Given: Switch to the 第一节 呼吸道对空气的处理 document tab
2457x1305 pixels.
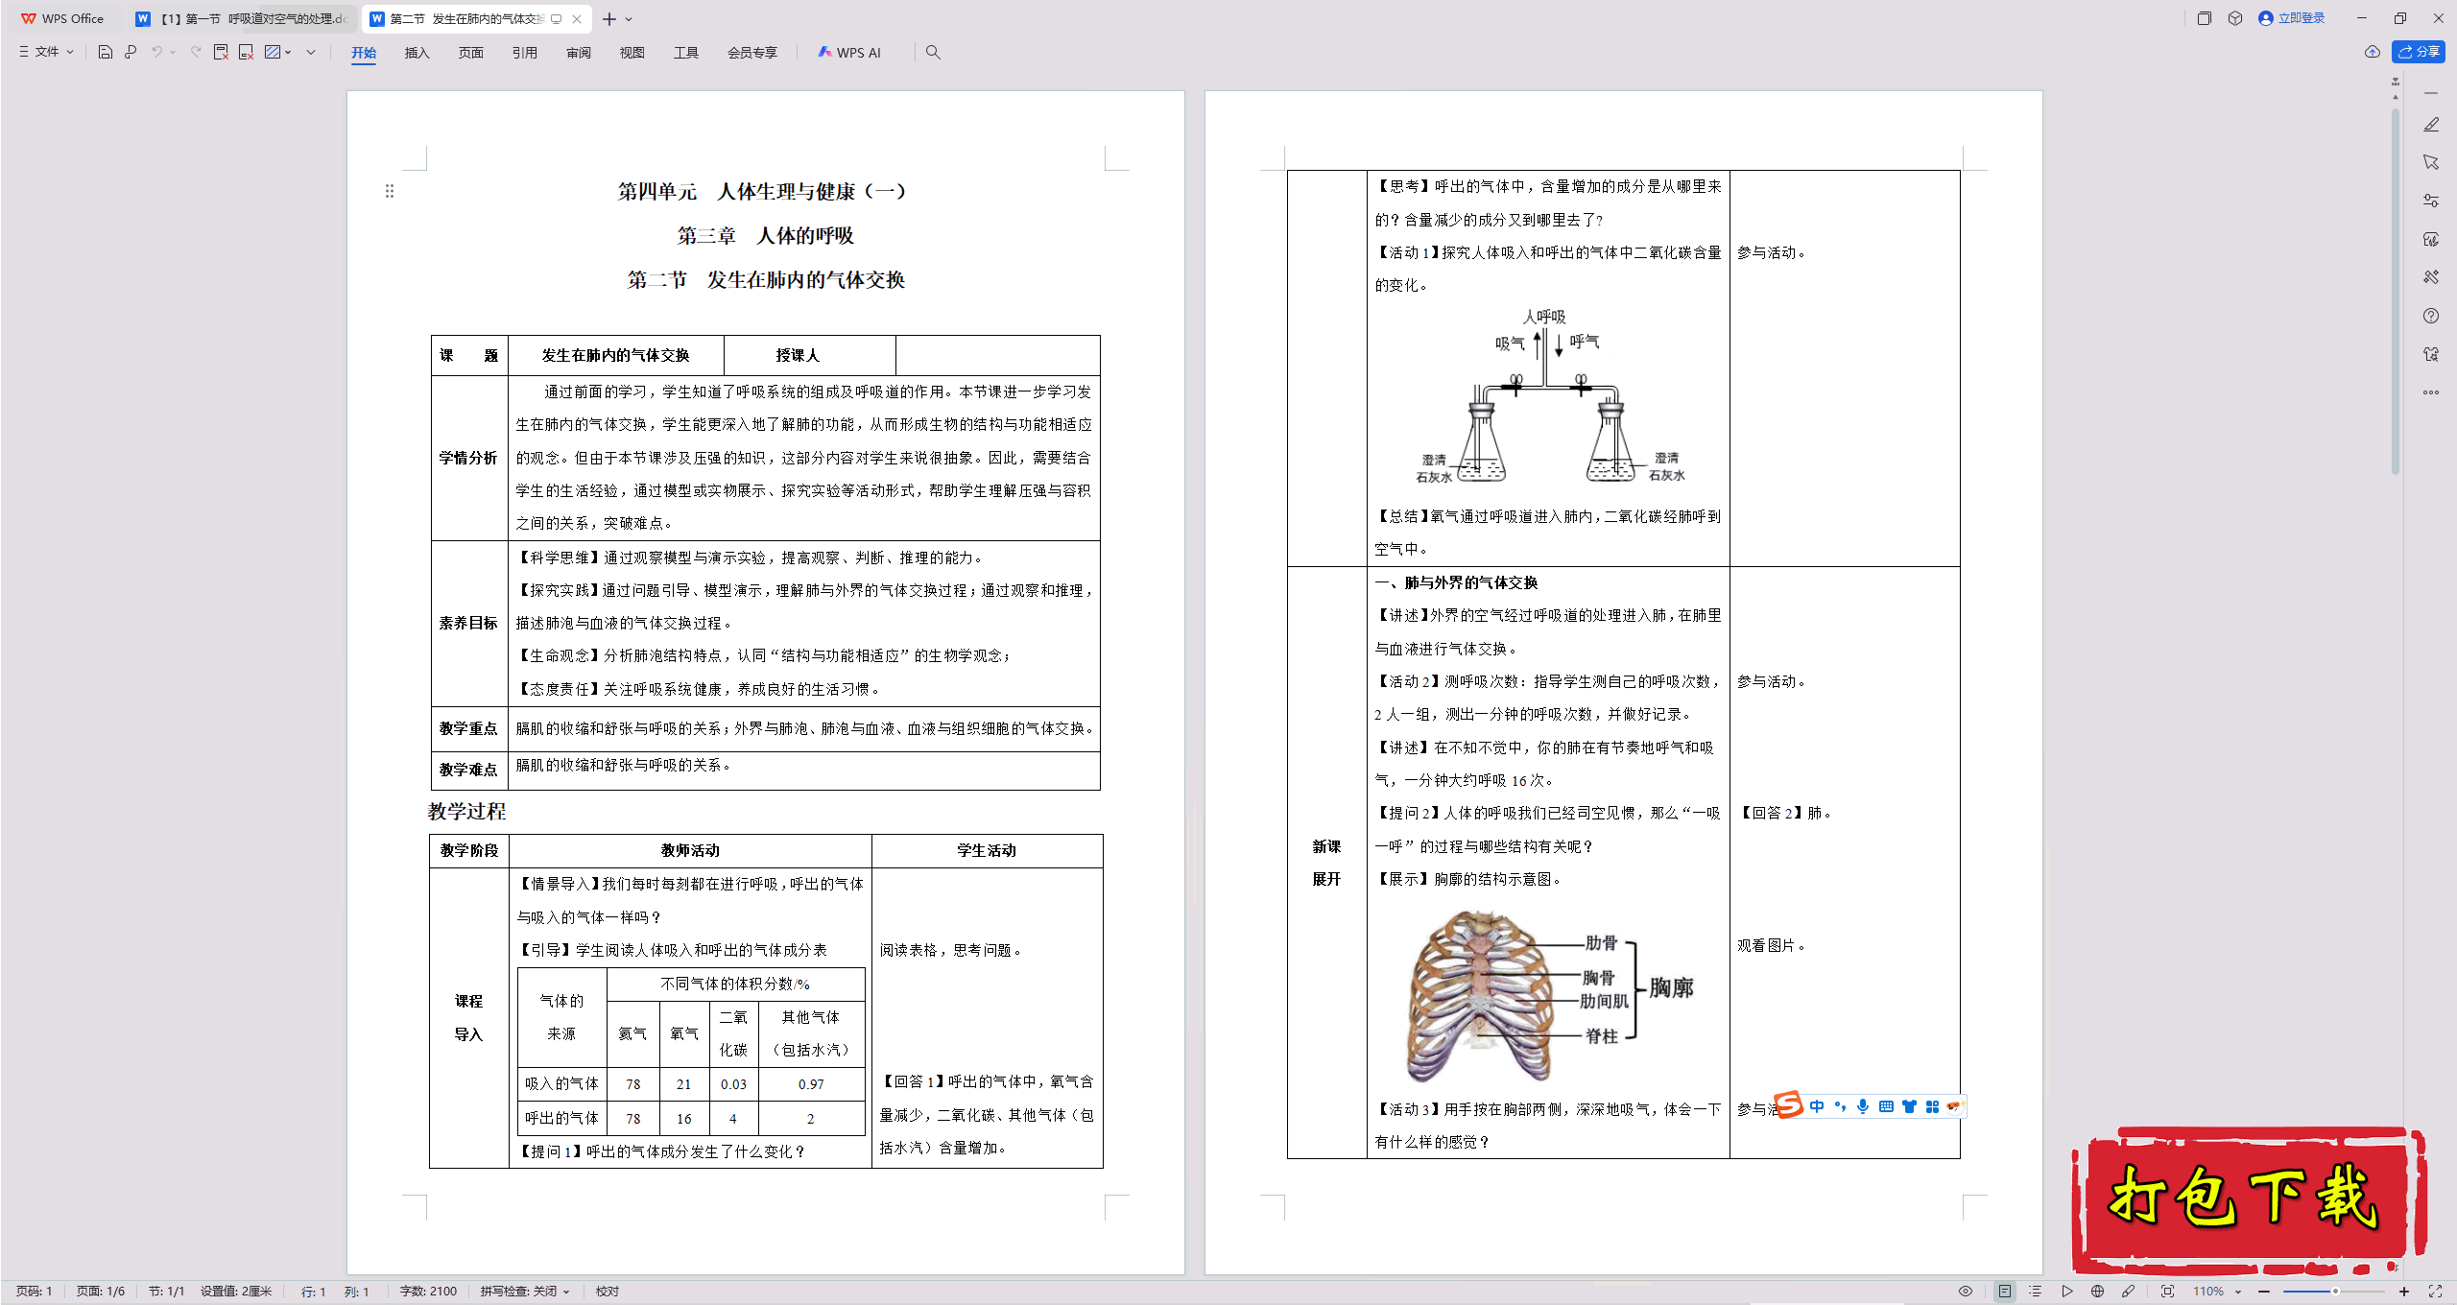Looking at the screenshot, I should (x=242, y=19).
